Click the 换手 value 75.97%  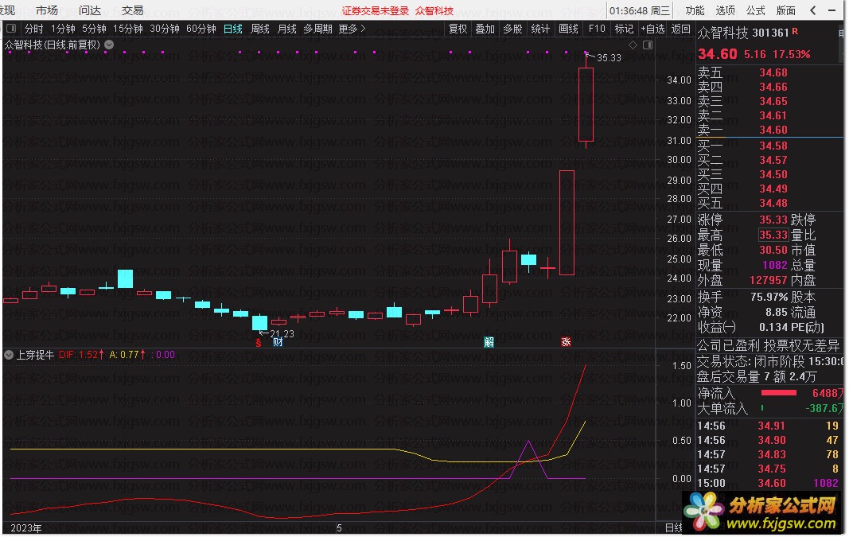(x=769, y=298)
